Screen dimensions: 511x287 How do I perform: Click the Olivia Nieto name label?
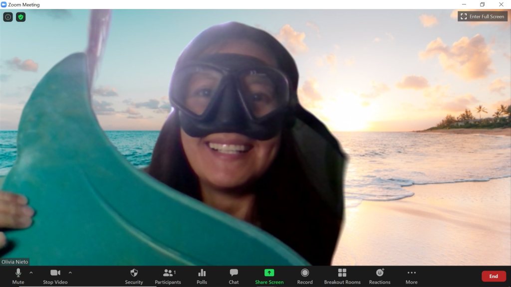15,262
